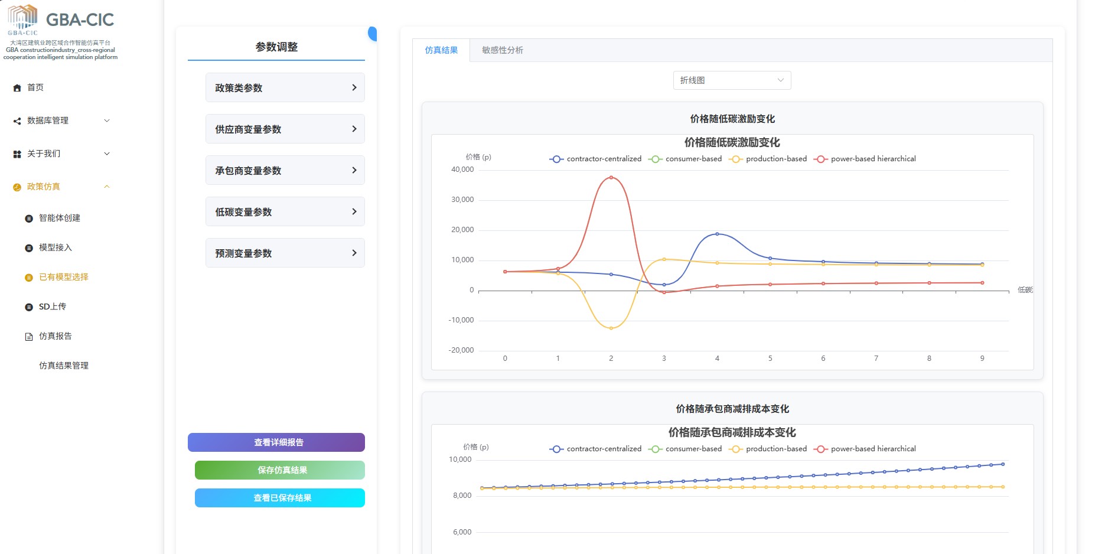Click the round icon beside 模型接入
1118x554 pixels.
pyautogui.click(x=29, y=248)
